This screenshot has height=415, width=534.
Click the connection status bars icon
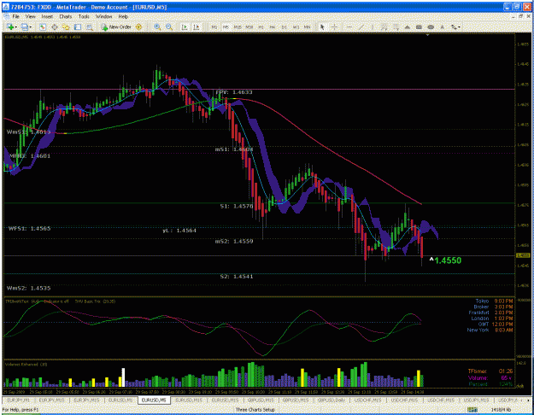coord(472,410)
